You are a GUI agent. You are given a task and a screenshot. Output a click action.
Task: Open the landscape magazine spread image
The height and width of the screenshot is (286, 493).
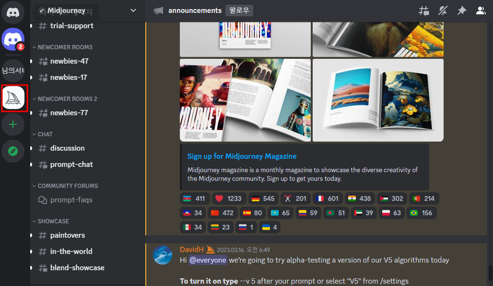point(378,100)
